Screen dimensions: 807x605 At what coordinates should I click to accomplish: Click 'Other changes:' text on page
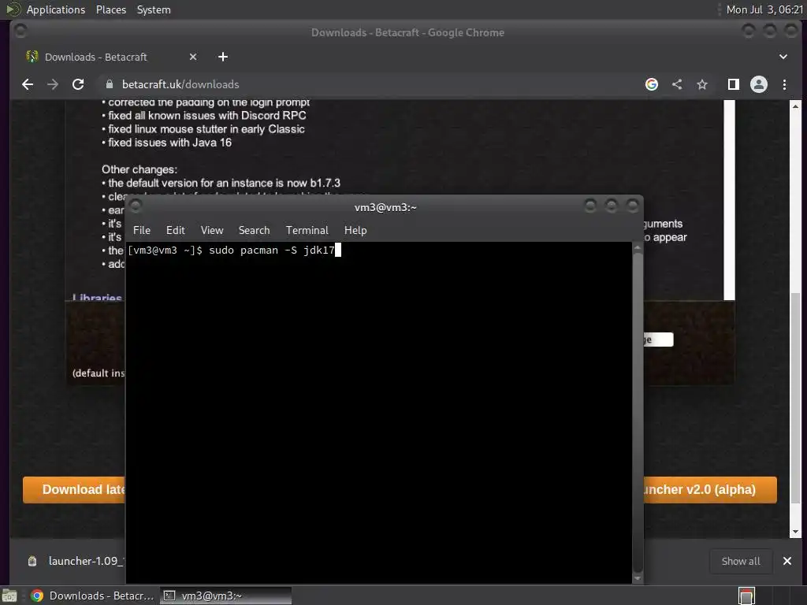point(139,169)
